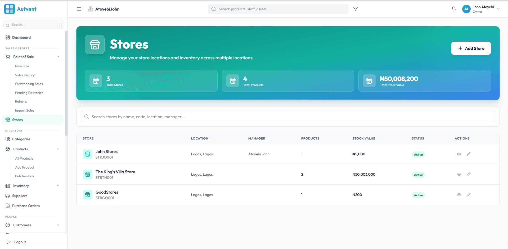Open the Suppliers section via its icon
The height and width of the screenshot is (249, 508).
8,196
